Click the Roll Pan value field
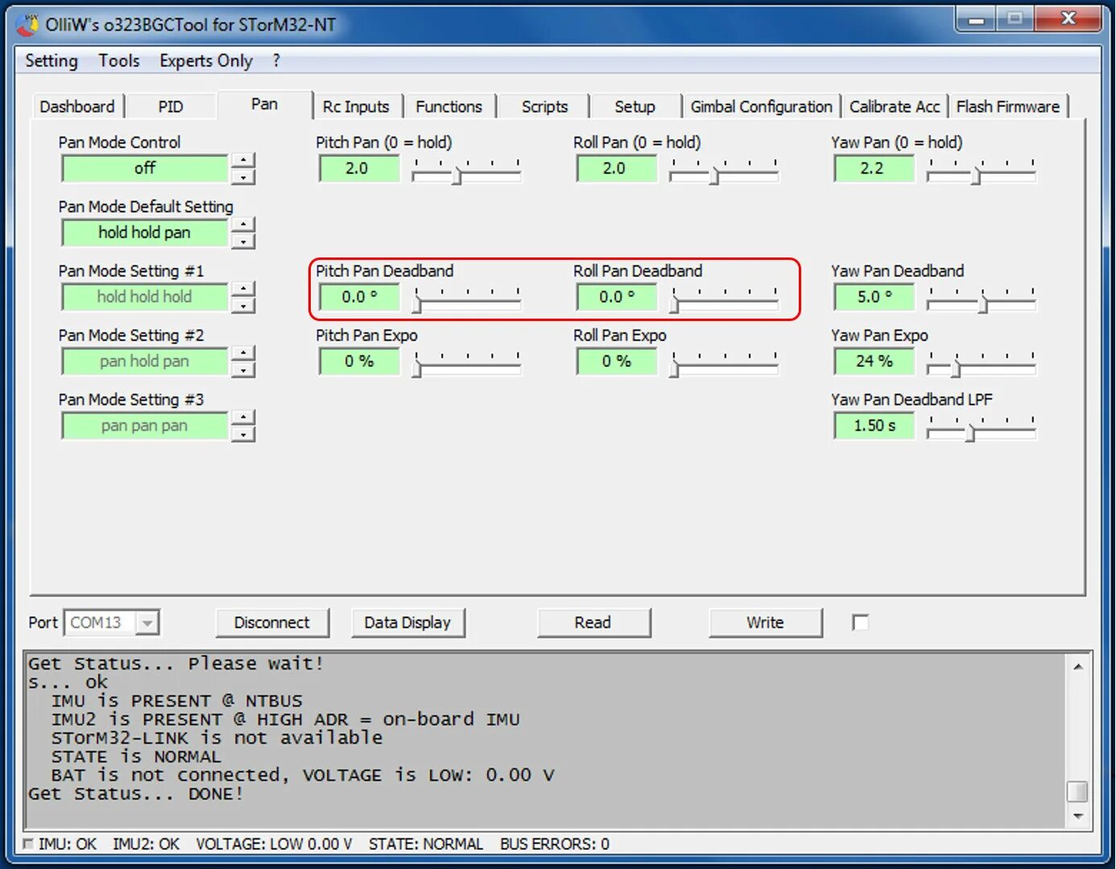 (x=616, y=168)
